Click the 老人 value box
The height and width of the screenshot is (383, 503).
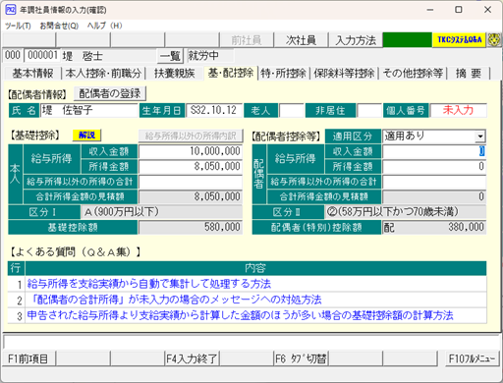292,110
